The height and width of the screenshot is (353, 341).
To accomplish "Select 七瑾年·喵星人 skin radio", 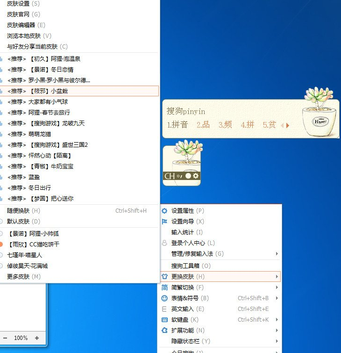I will pyautogui.click(x=1, y=255).
